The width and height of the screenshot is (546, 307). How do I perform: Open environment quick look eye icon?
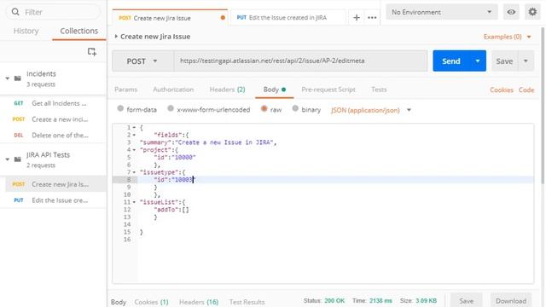coord(511,12)
